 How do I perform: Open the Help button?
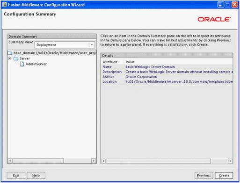(36, 176)
